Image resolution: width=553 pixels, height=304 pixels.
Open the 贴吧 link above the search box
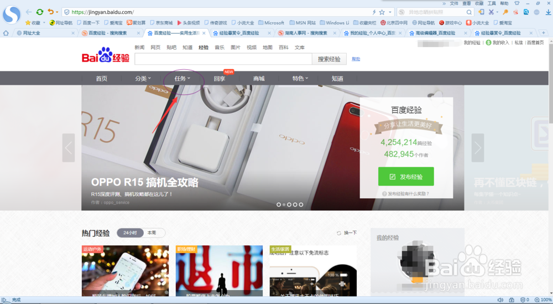(x=171, y=47)
